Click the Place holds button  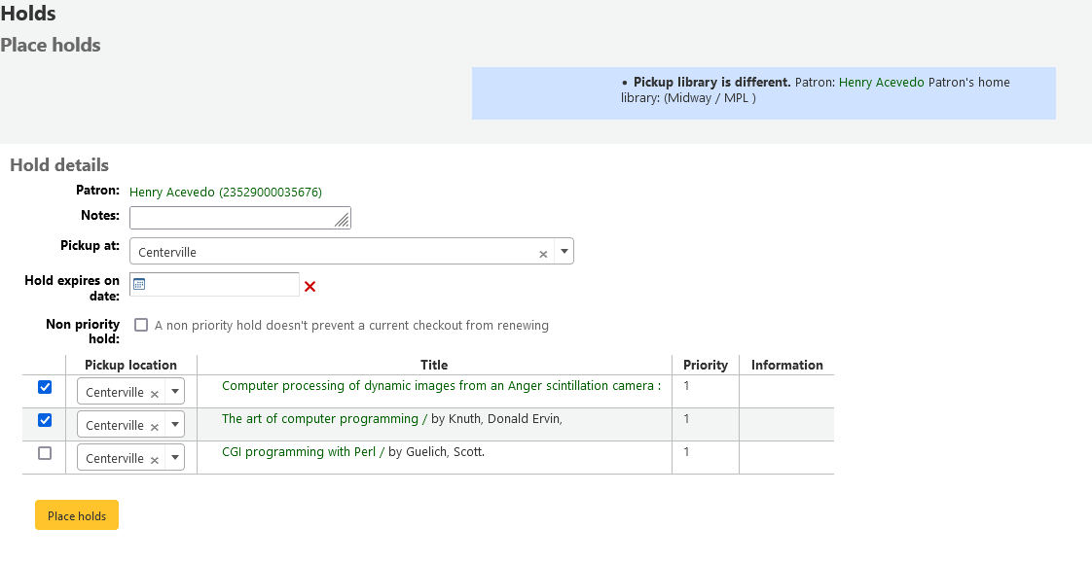tap(77, 515)
